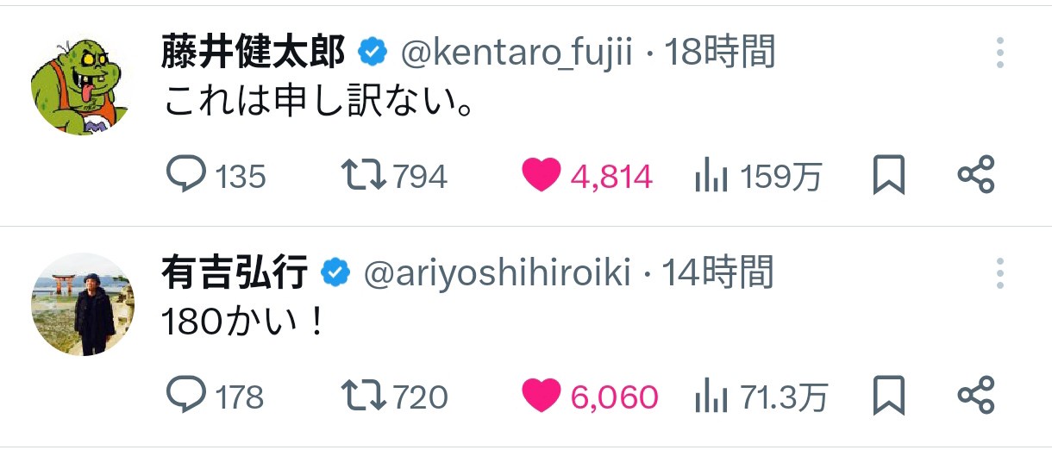View analytics showing 159万 impressions
Image resolution: width=1052 pixels, height=450 pixels.
point(758,177)
